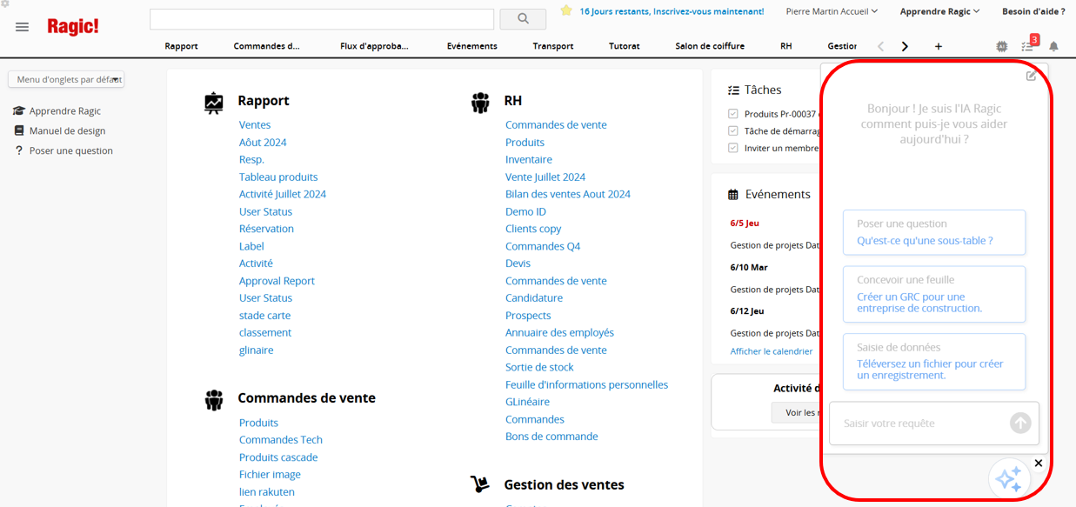Show next tabs with right arrow
Screen dimensions: 1076x507
pos(905,46)
